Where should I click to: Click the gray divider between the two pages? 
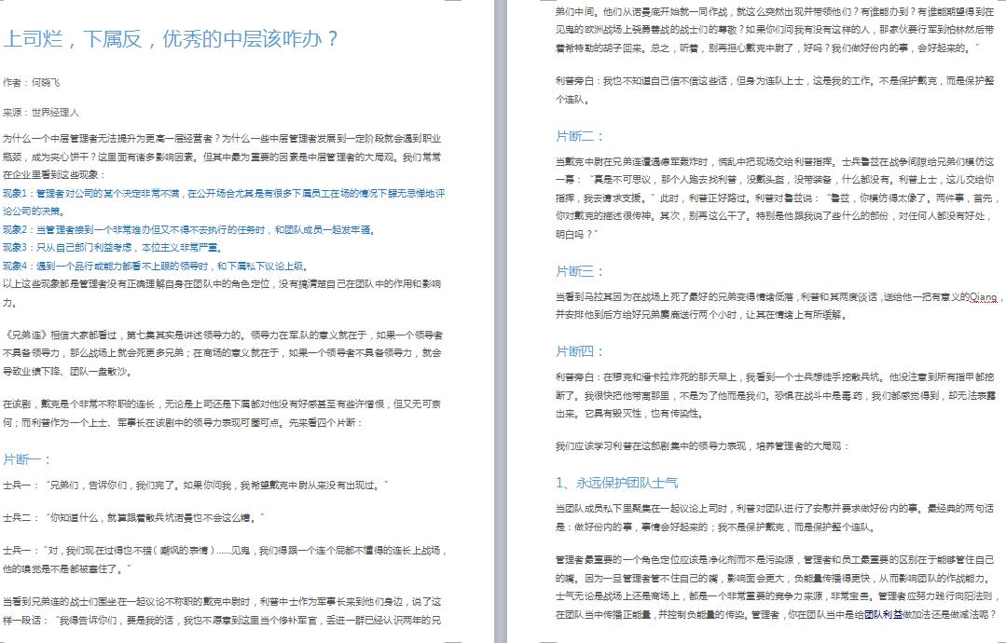501,321
